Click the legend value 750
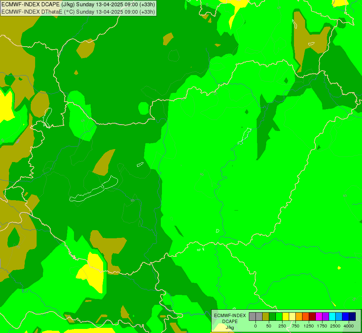362x333 pixels. [x=295, y=326]
